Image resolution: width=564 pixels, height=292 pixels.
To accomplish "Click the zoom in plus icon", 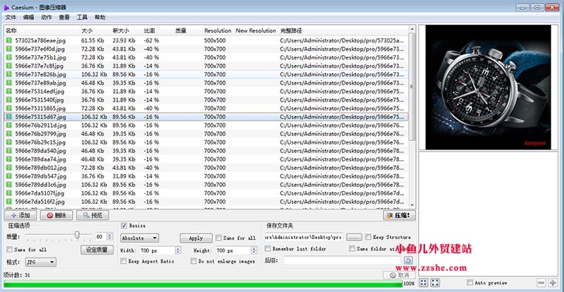I will point(554,282).
